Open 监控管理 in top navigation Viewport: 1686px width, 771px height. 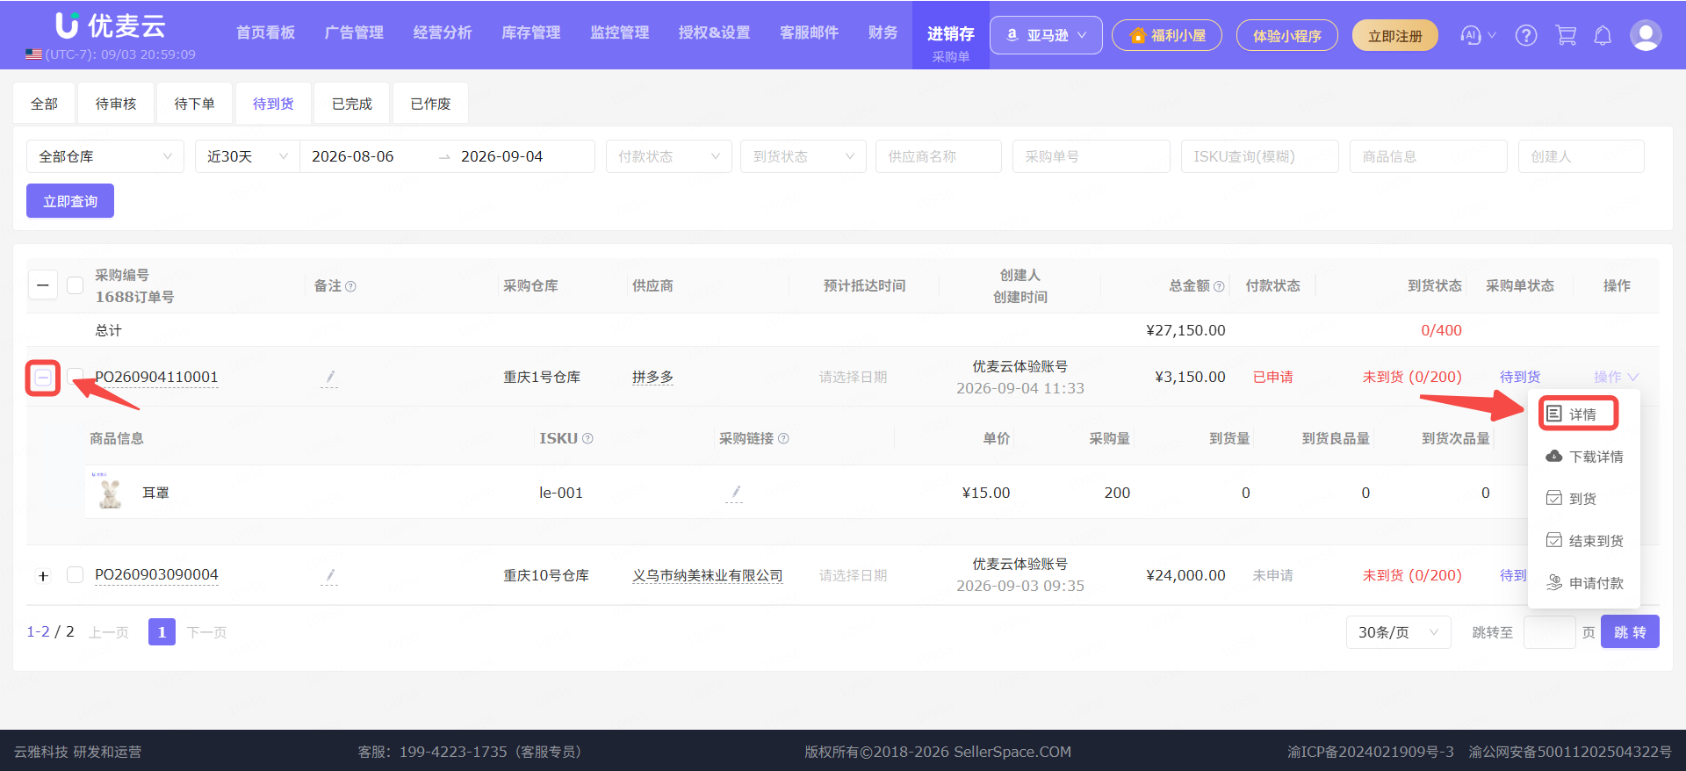tap(619, 33)
